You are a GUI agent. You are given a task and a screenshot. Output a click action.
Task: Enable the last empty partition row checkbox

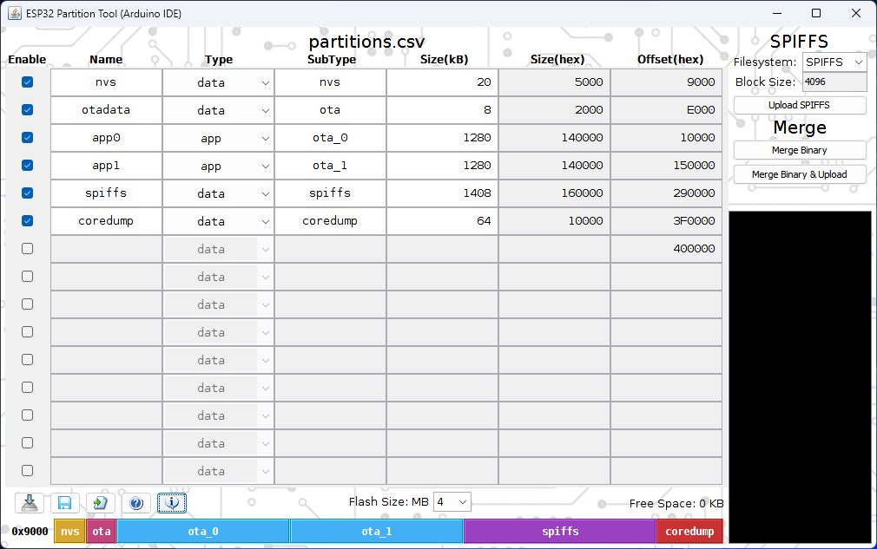[27, 470]
